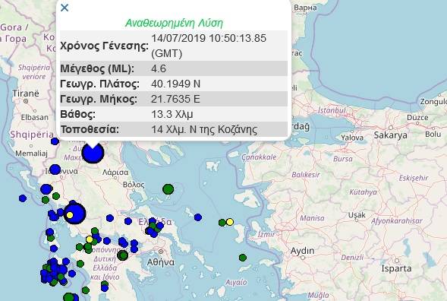Click the blue marker in the central Aegean
The image size is (447, 301).
point(198,217)
